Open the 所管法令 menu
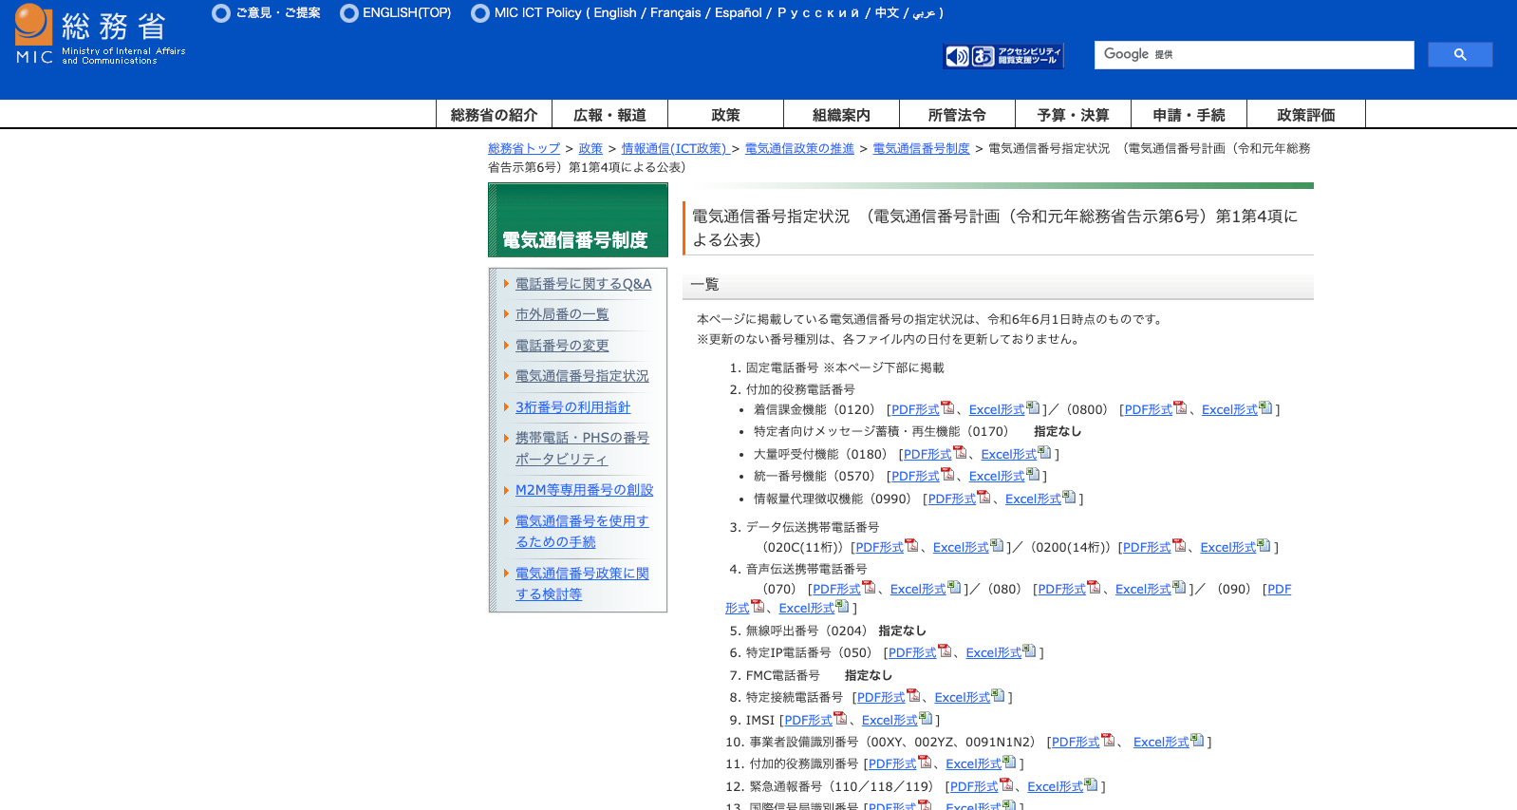The image size is (1517, 810). pyautogui.click(x=957, y=115)
